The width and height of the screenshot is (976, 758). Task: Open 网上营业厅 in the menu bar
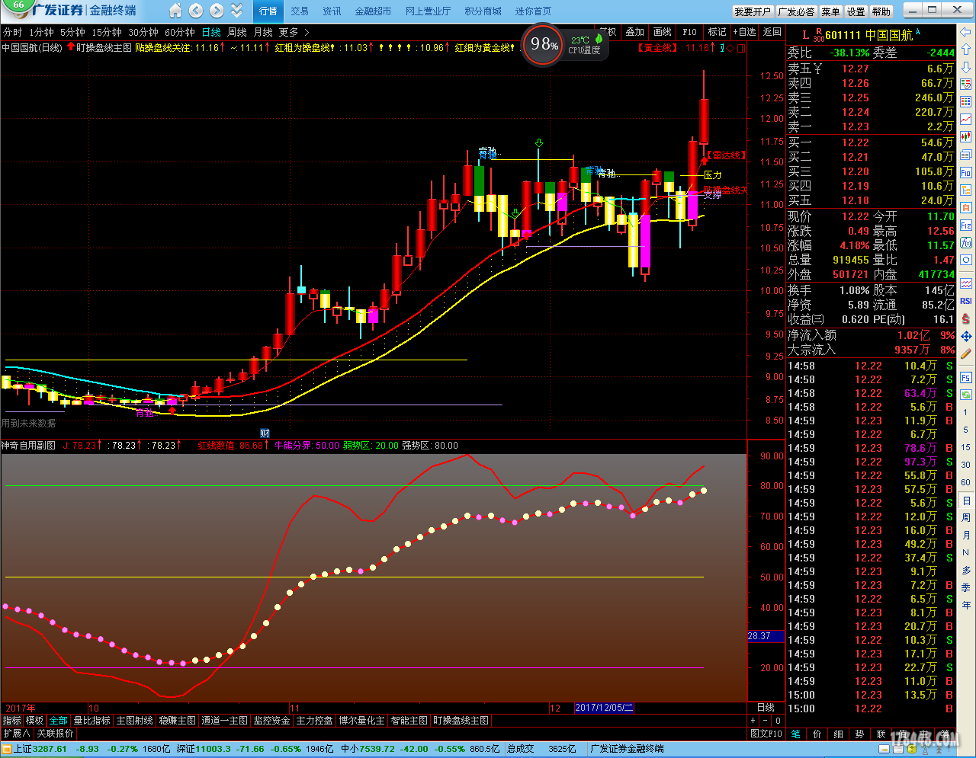pos(428,11)
